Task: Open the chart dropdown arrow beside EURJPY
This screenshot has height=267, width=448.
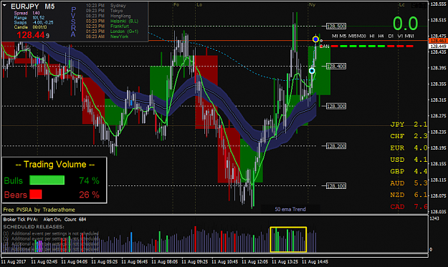Action: tap(4, 6)
